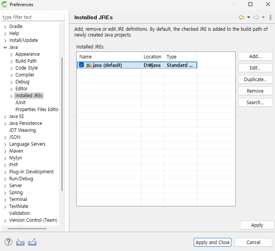
Task: Expand the Code Style subtree
Action: click(x=12, y=68)
